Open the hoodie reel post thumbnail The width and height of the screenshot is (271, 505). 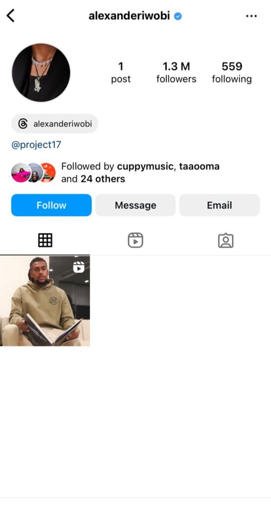click(x=45, y=301)
